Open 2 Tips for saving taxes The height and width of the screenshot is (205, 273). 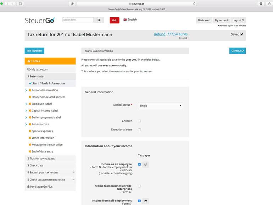50,159
